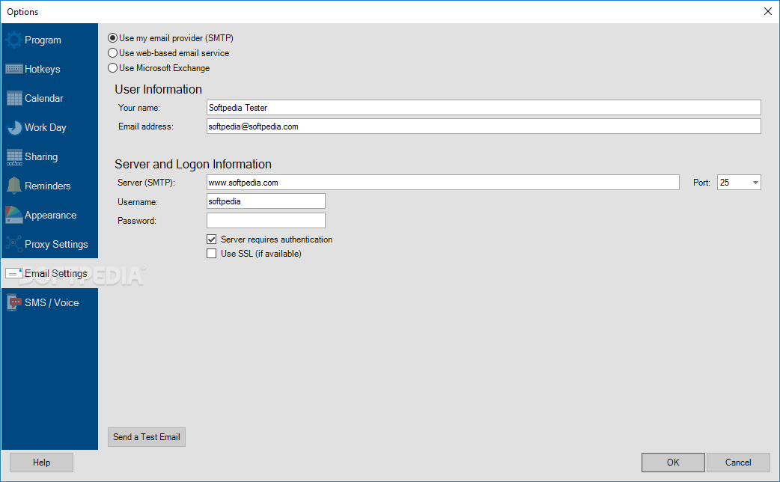Click the Email Settings envelope icon
The height and width of the screenshot is (482, 780).
click(13, 274)
